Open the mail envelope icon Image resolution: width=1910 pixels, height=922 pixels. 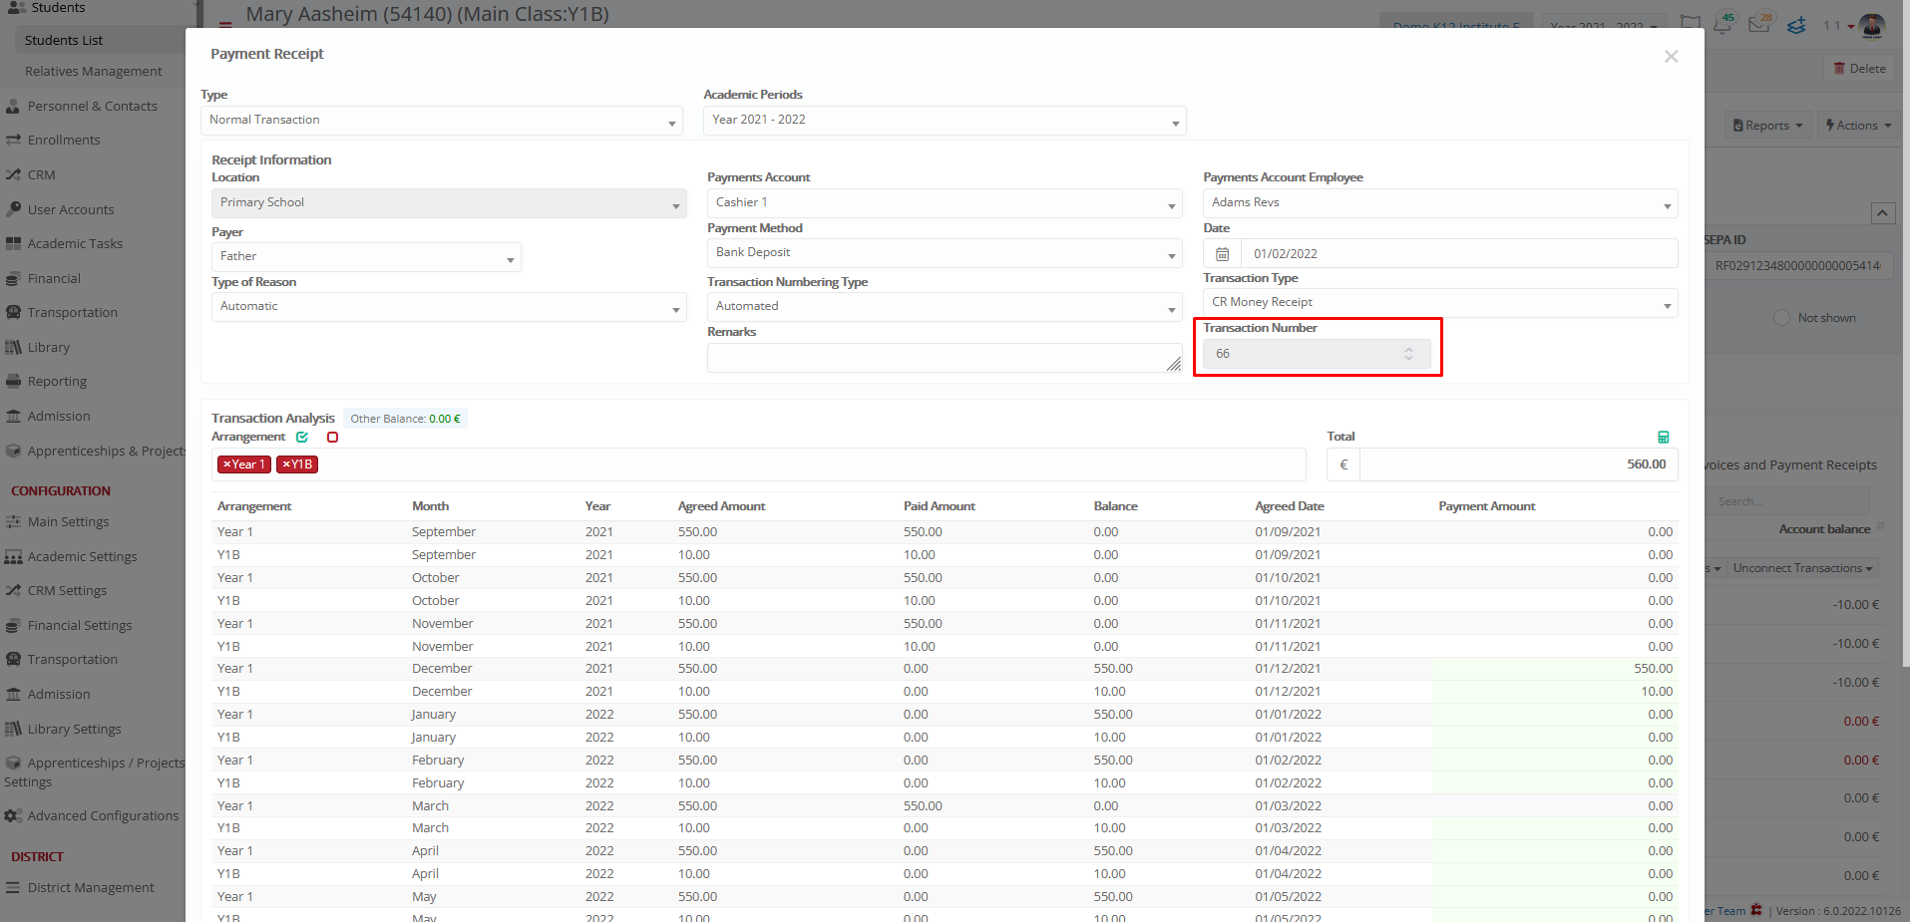(x=1759, y=23)
